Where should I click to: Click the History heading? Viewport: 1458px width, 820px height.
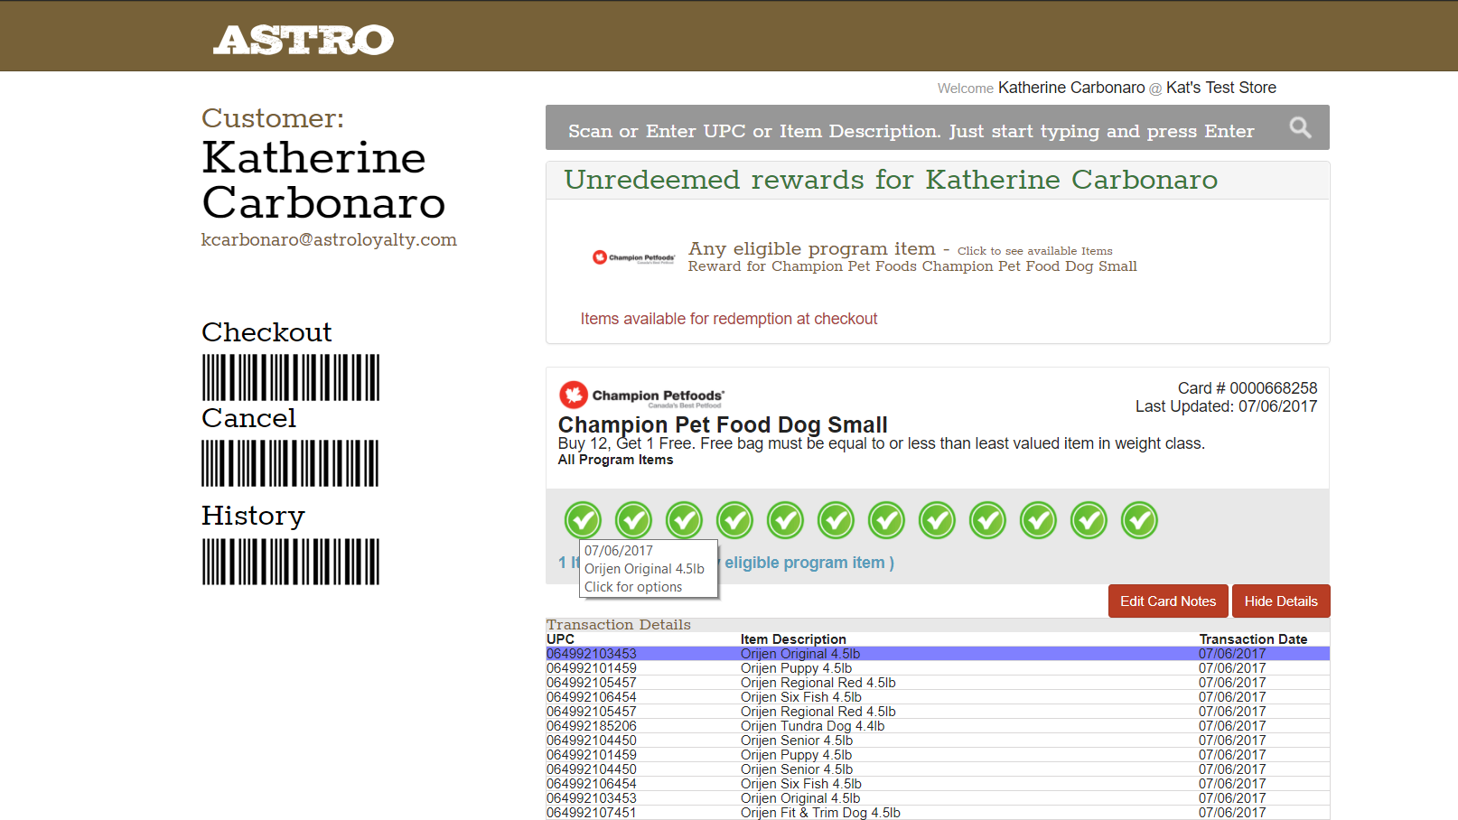[x=253, y=516]
